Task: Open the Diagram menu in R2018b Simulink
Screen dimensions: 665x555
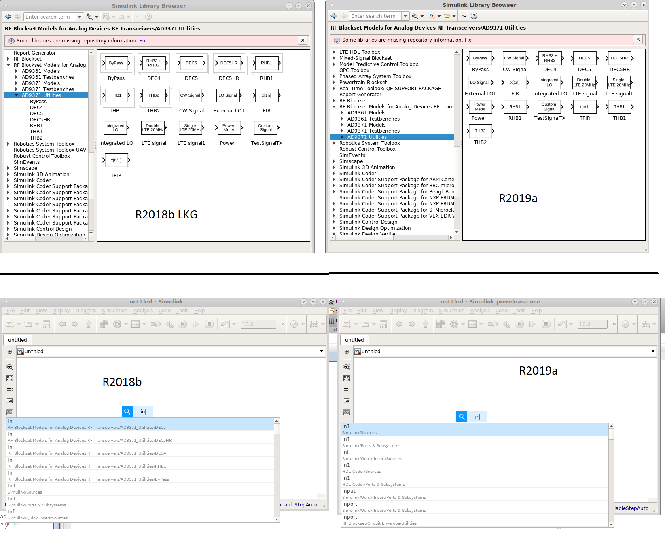Action: [86, 311]
